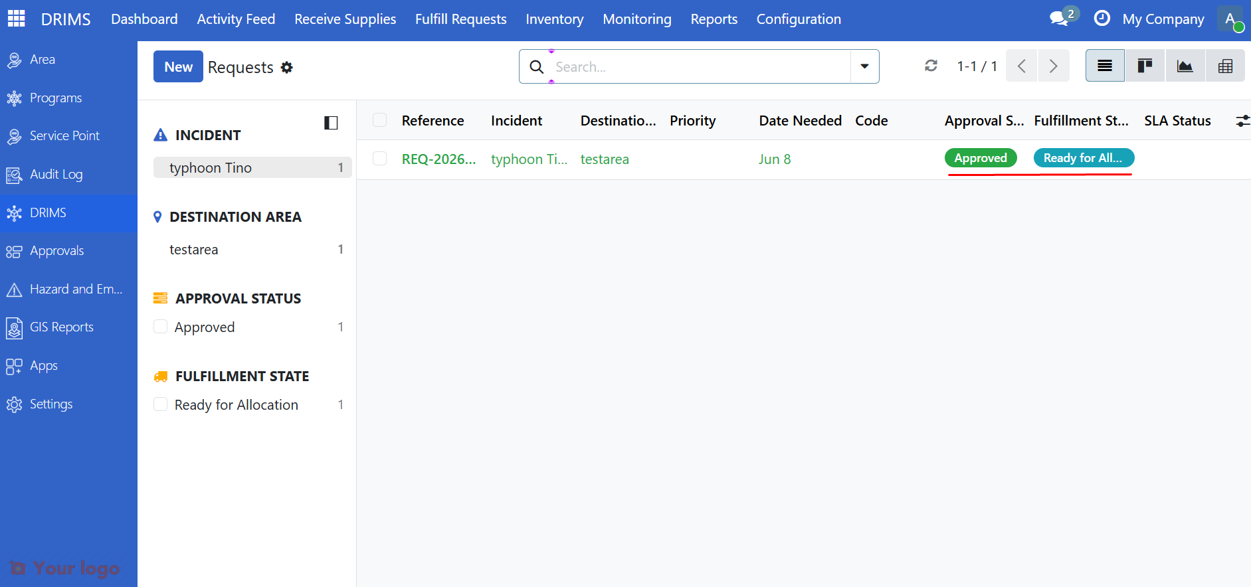Open Approvals from the sidebar

[x=68, y=251]
